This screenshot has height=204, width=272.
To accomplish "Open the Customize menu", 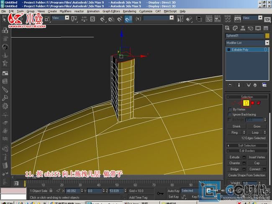I will 146,11.
